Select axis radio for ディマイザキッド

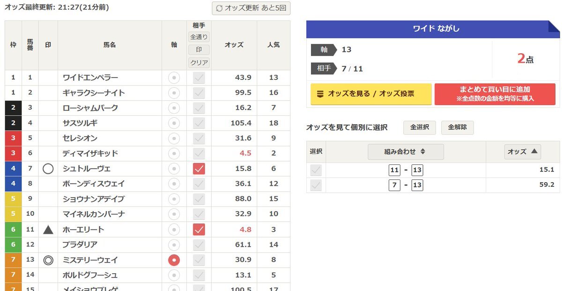(x=174, y=153)
